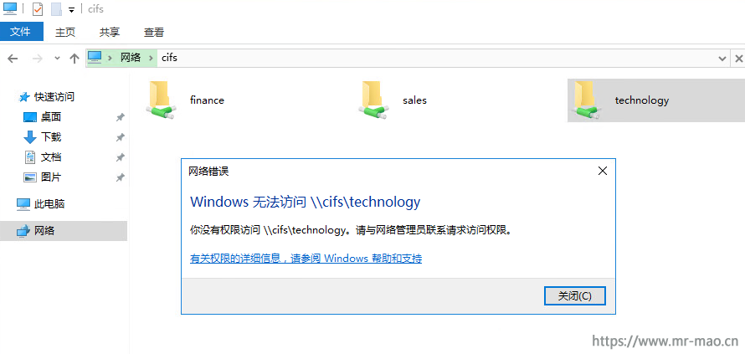Select the sales network share folder icon
This screenshot has width=745, height=354.
(374, 100)
